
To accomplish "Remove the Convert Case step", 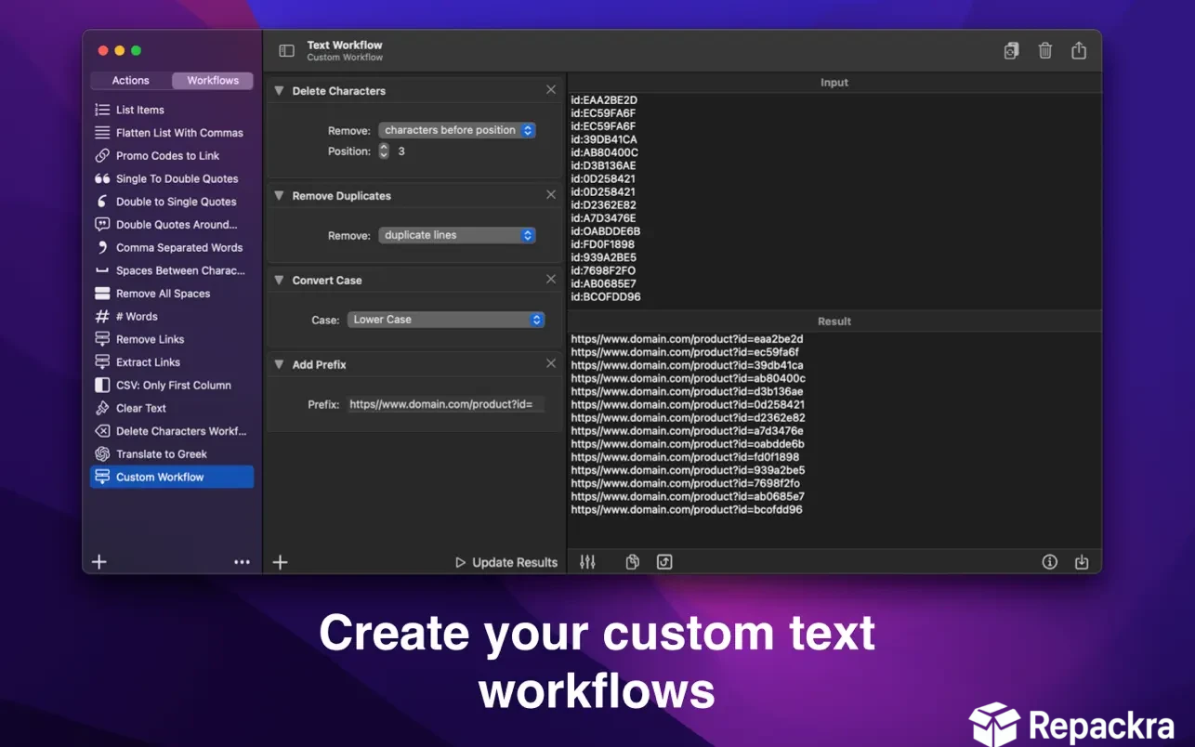I will (x=551, y=280).
